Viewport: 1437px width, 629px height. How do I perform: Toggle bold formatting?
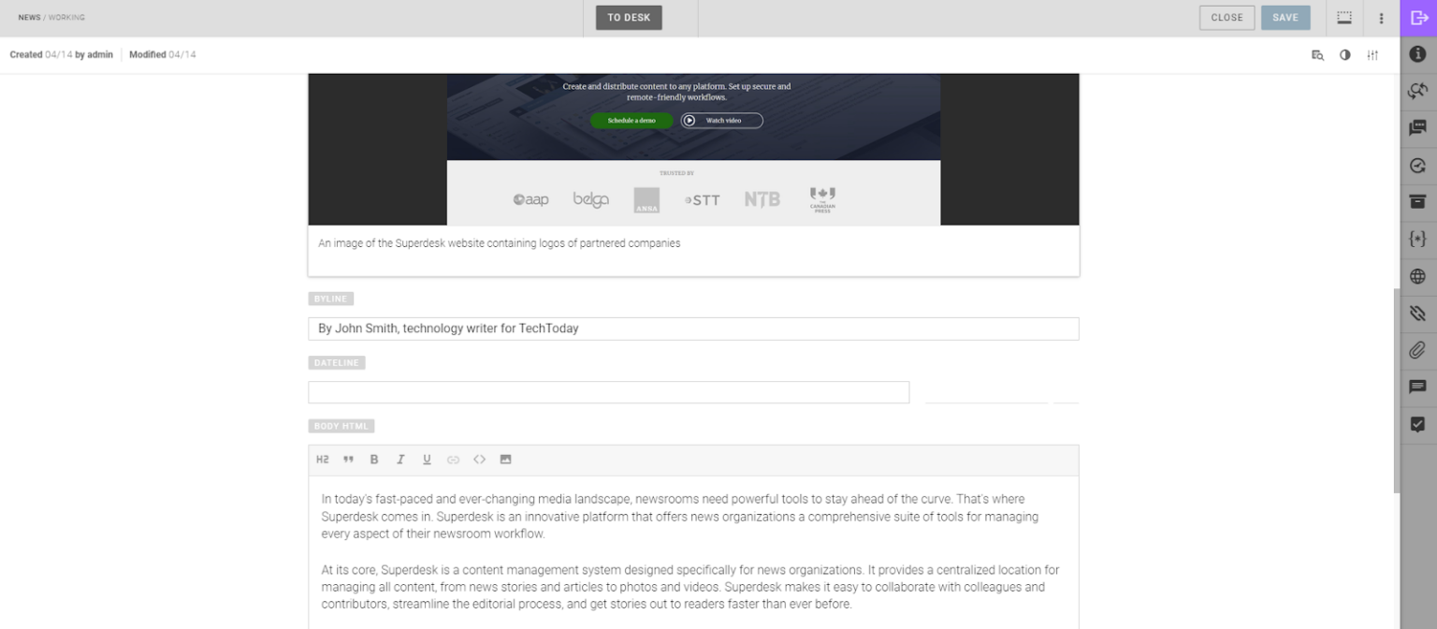[x=374, y=460]
